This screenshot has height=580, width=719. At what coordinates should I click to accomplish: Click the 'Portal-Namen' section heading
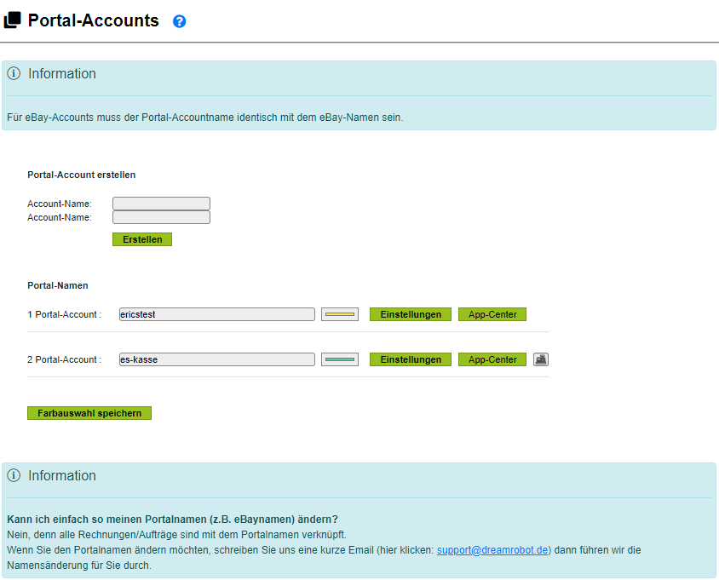[58, 285]
